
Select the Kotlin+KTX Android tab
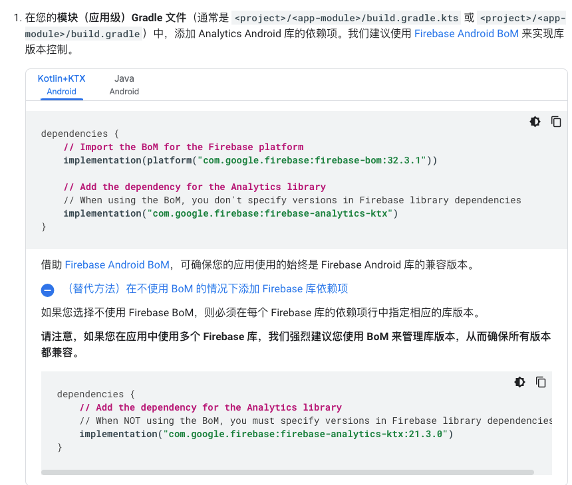[61, 84]
